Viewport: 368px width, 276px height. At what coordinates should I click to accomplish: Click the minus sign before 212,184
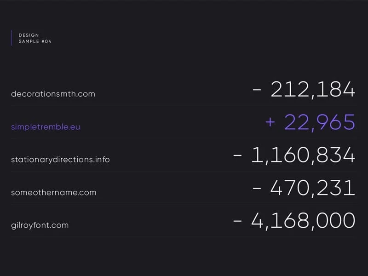(x=257, y=90)
